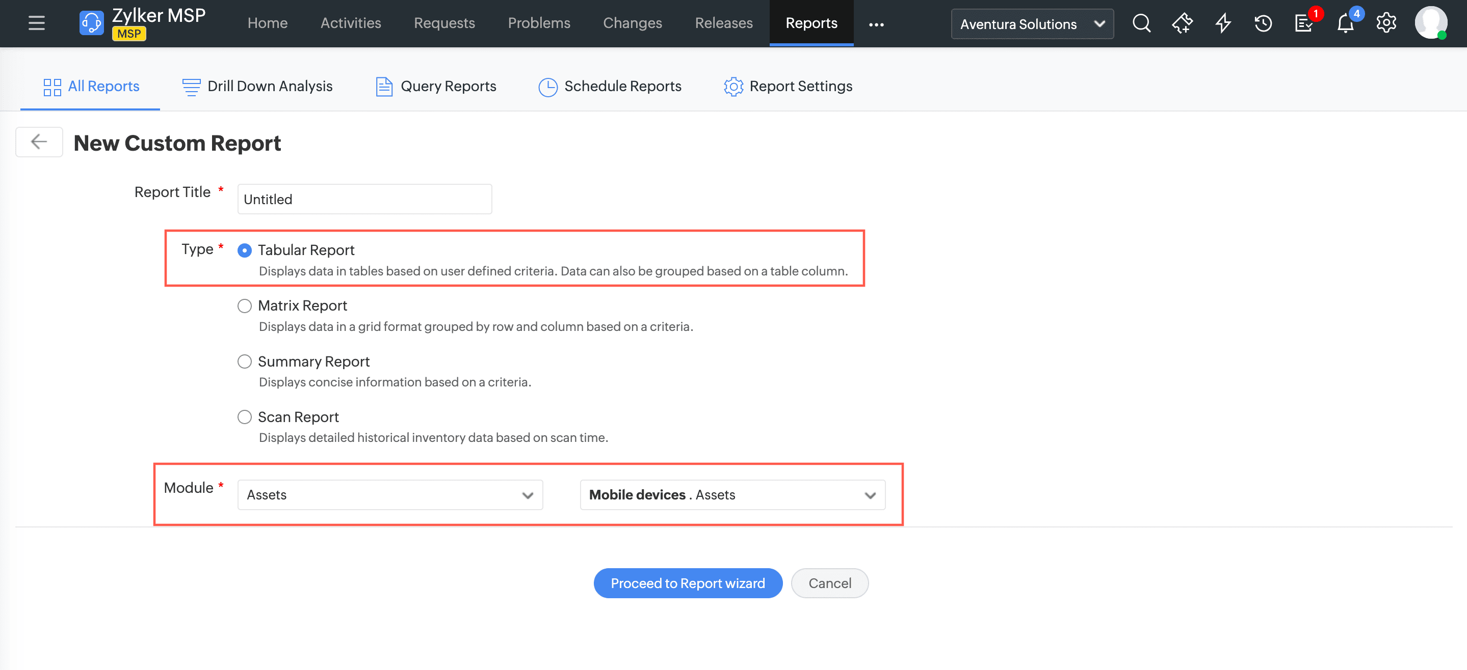Open the lightning quick actions icon
The width and height of the screenshot is (1467, 670).
point(1223,23)
